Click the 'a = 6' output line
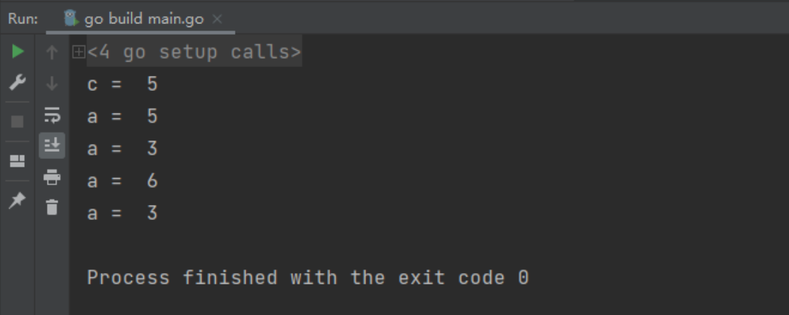 coord(122,181)
